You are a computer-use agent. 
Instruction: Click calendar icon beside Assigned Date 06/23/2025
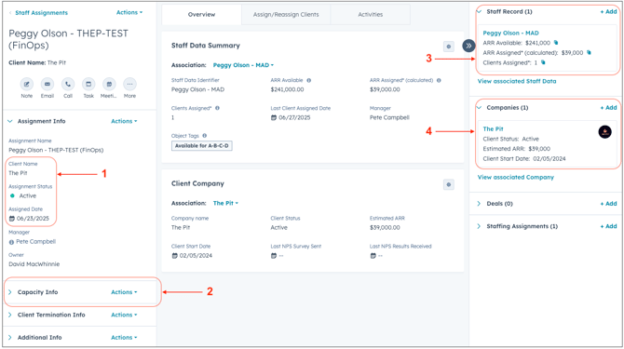point(11,219)
